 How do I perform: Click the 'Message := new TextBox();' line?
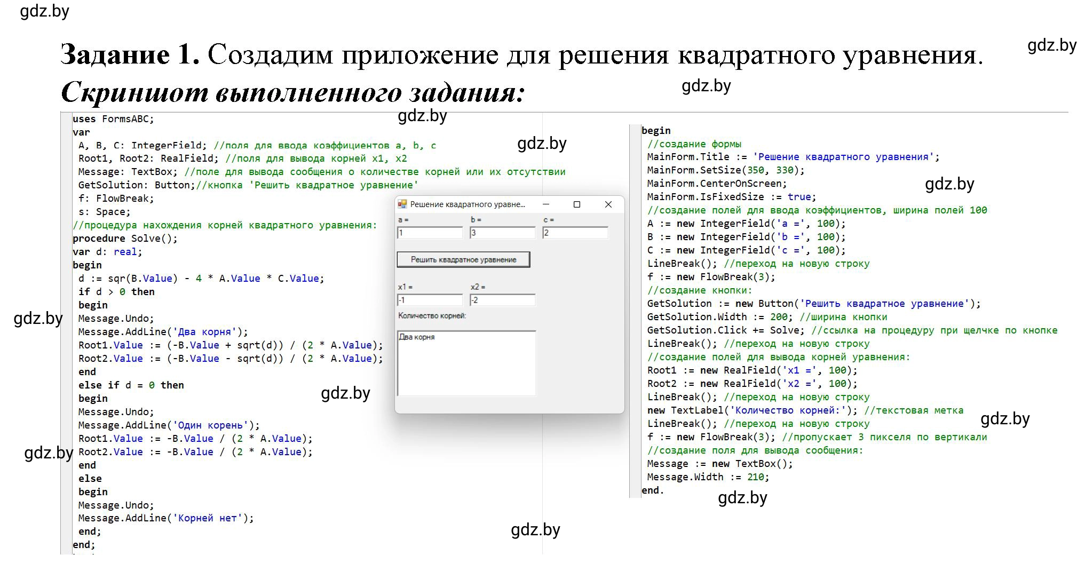click(720, 464)
